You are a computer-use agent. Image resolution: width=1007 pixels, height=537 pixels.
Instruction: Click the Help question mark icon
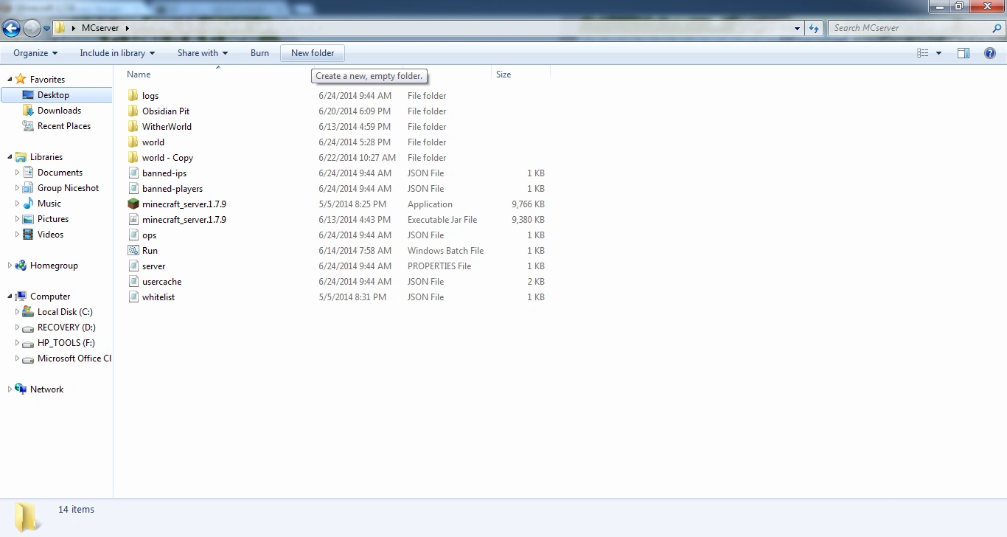(x=991, y=53)
